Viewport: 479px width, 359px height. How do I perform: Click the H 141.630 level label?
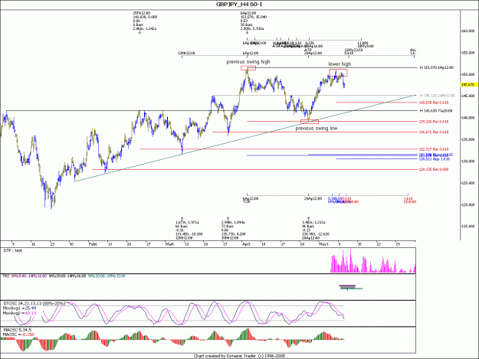click(435, 111)
